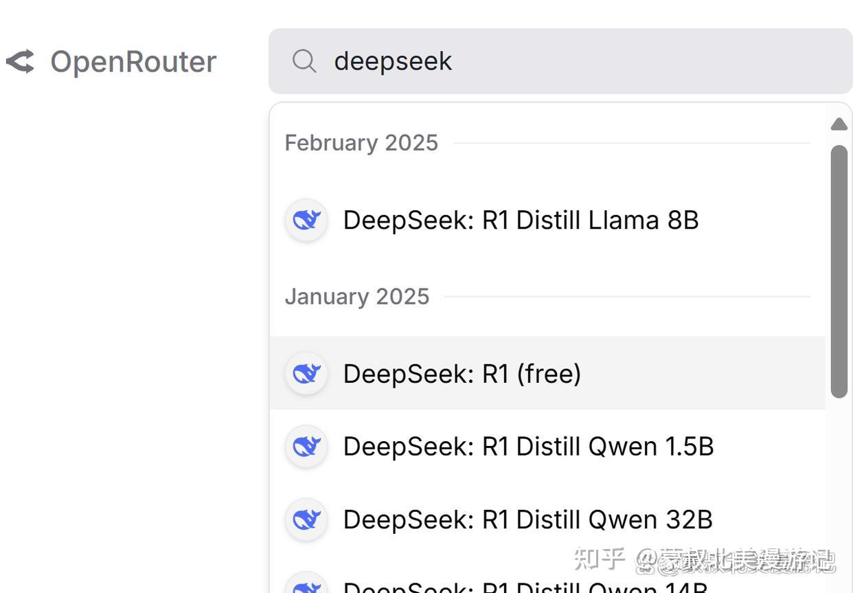
Task: Click the DeepSeek whale icon beside R1 (free)
Action: pyautogui.click(x=306, y=373)
